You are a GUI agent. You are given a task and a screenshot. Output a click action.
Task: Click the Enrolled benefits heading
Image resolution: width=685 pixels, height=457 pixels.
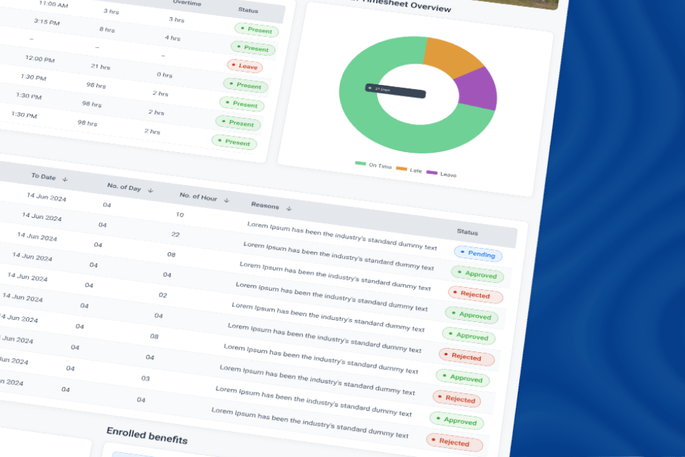point(147,436)
